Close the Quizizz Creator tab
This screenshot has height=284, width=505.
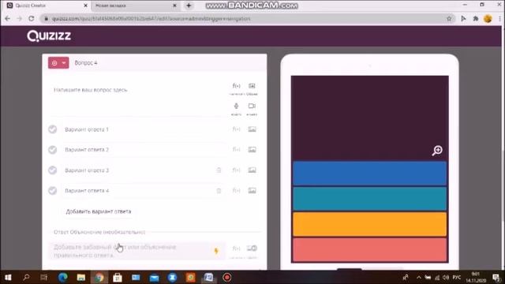[86, 6]
